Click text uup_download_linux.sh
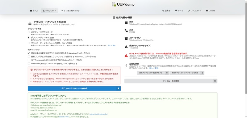The height and width of the screenshot is (118, 247). [46, 108]
